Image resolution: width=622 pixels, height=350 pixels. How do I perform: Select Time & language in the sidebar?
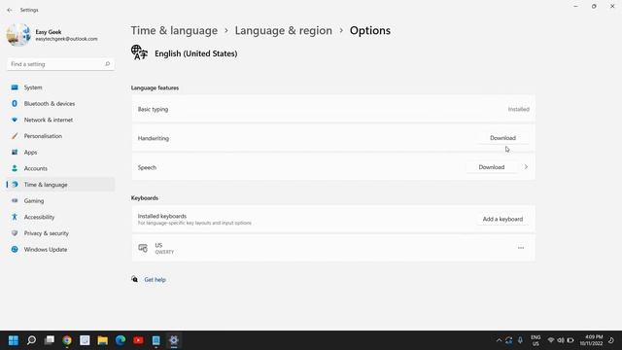tap(60, 185)
